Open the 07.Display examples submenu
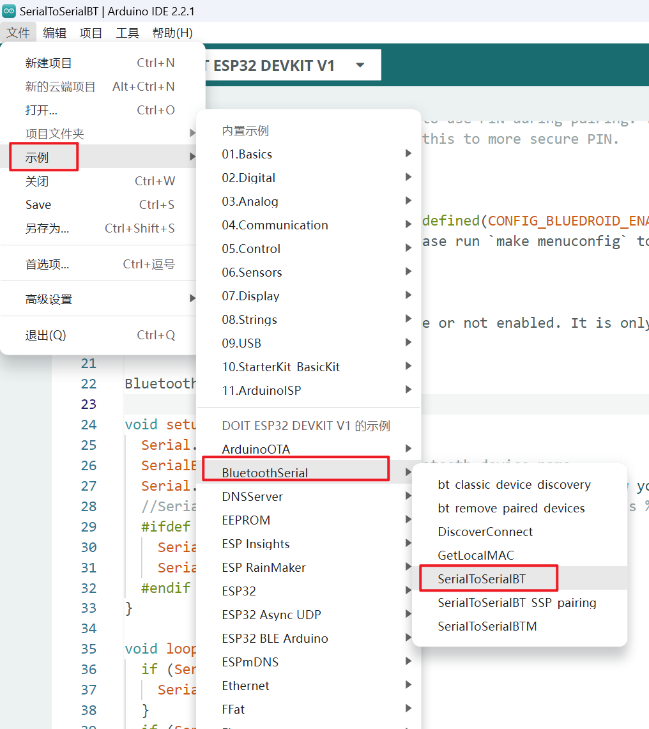 click(x=309, y=296)
